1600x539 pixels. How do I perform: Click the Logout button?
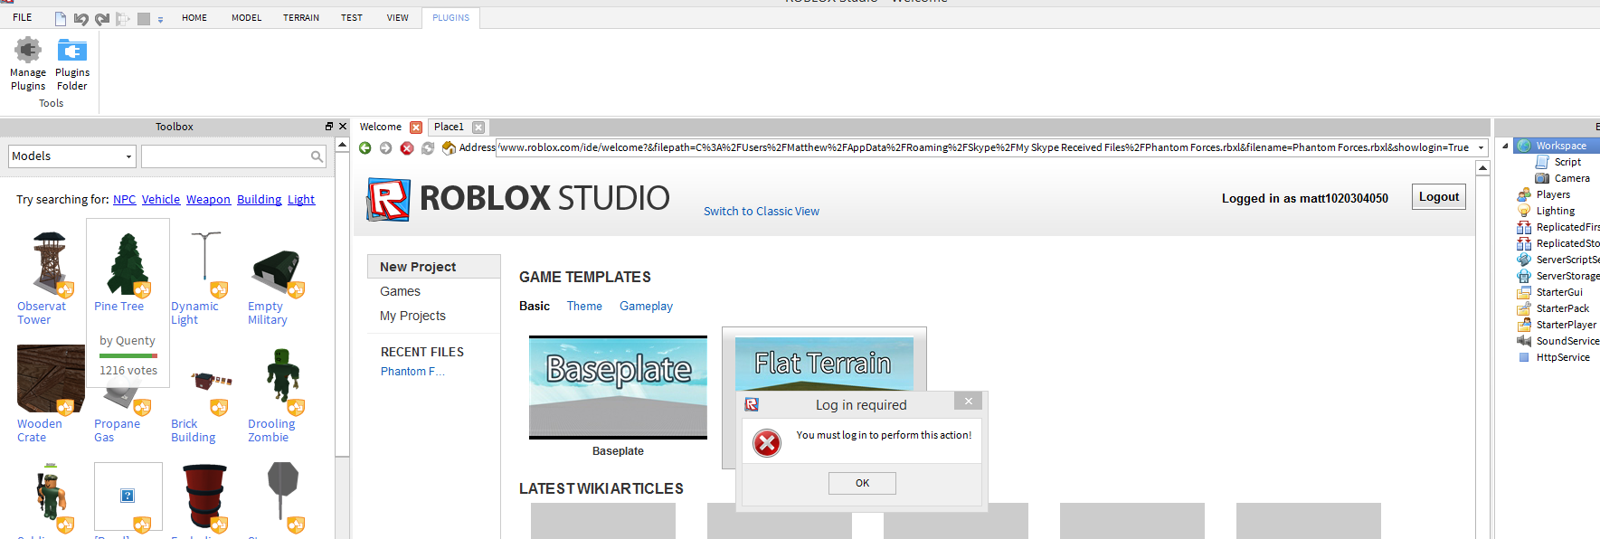coord(1439,197)
